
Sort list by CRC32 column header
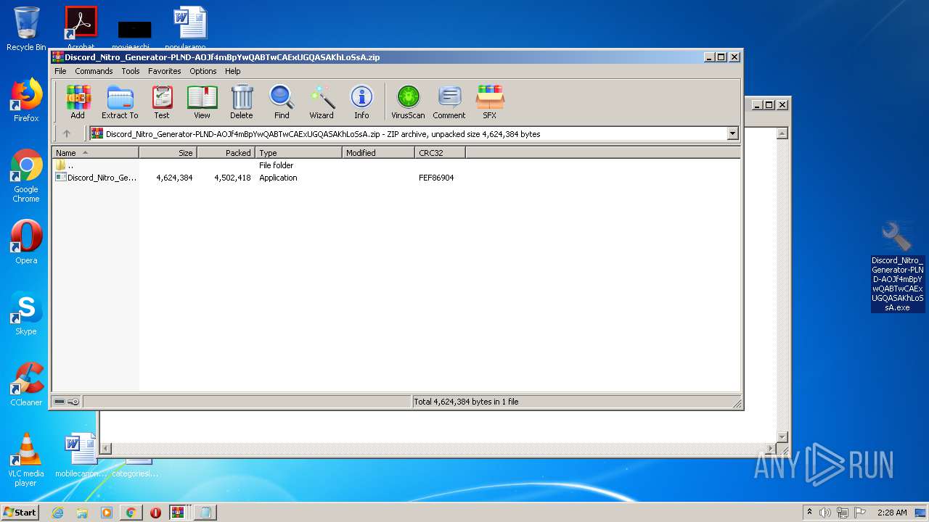tap(440, 153)
